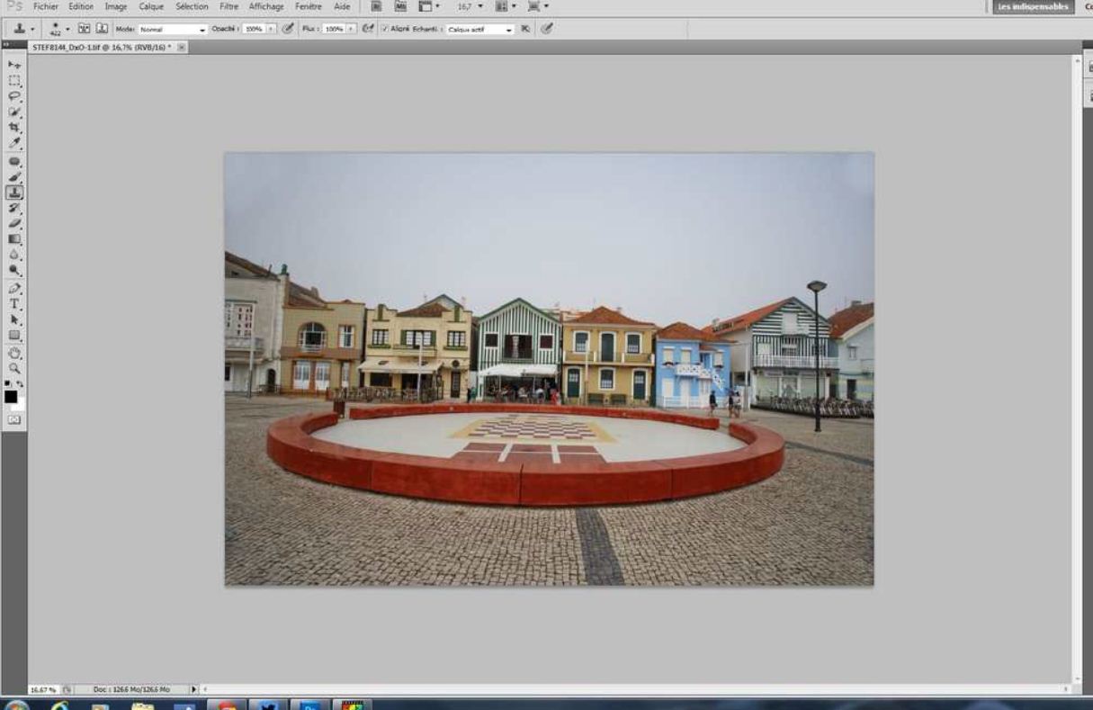The width and height of the screenshot is (1093, 710).
Task: Toggle airbrush mode next to Flux
Action: [369, 29]
